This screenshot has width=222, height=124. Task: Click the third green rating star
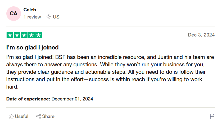(24, 35)
